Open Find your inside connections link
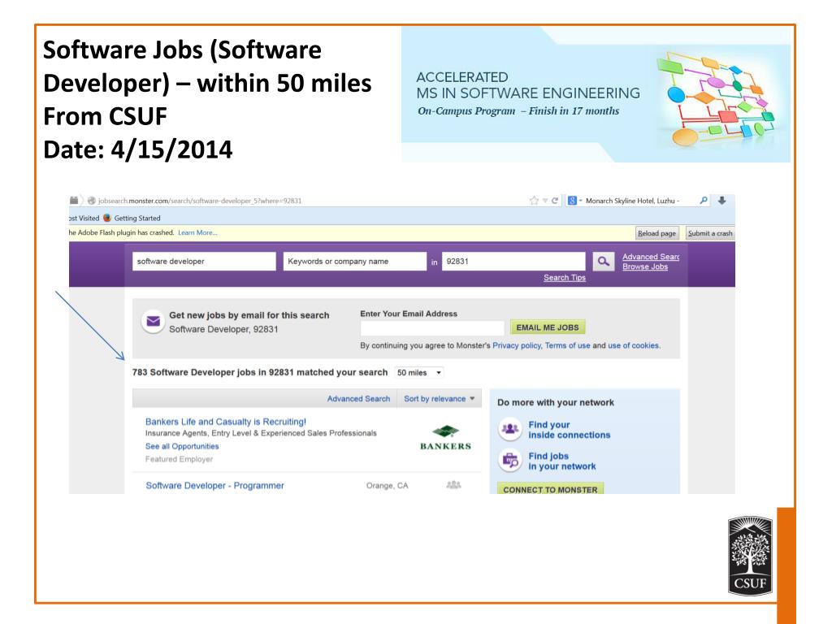 coord(570,430)
